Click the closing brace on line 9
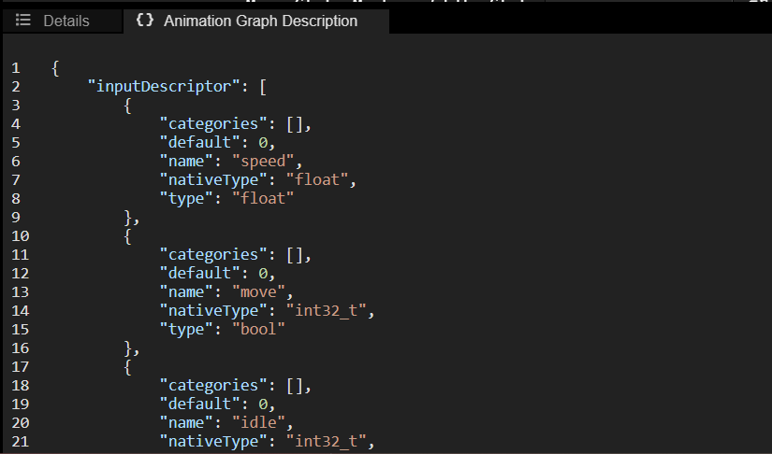This screenshot has height=454, width=772. pos(127,217)
